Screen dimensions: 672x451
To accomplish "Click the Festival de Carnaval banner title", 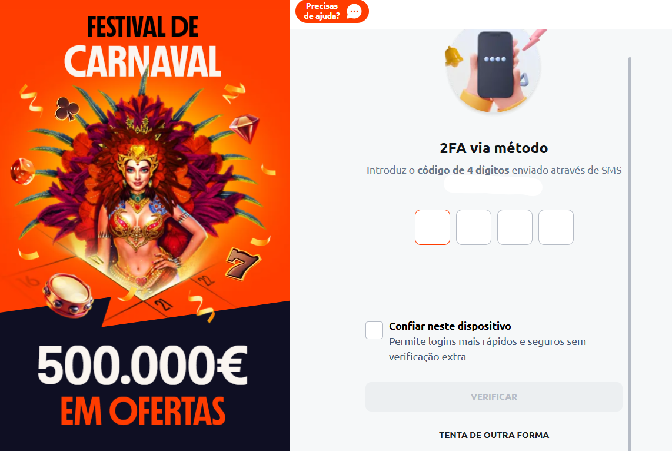I will [x=143, y=47].
